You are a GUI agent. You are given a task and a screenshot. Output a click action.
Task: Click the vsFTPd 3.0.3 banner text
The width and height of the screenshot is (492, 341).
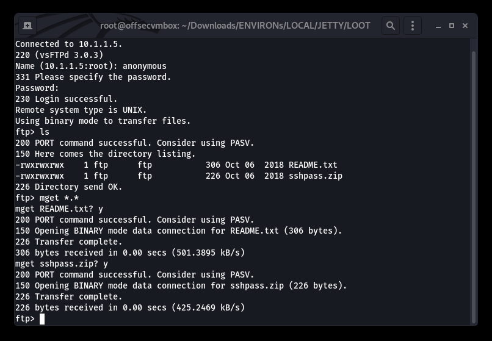(x=69, y=56)
